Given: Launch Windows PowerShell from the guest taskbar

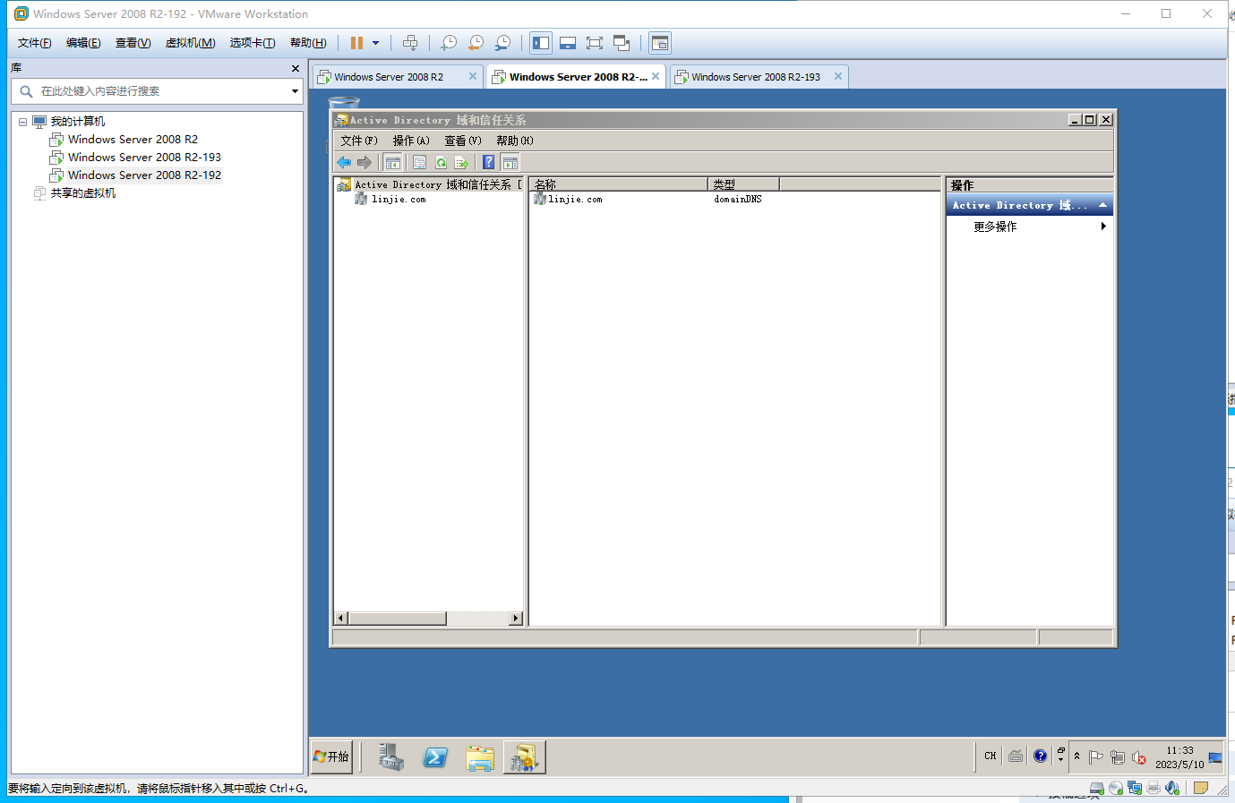Looking at the screenshot, I should click(435, 757).
